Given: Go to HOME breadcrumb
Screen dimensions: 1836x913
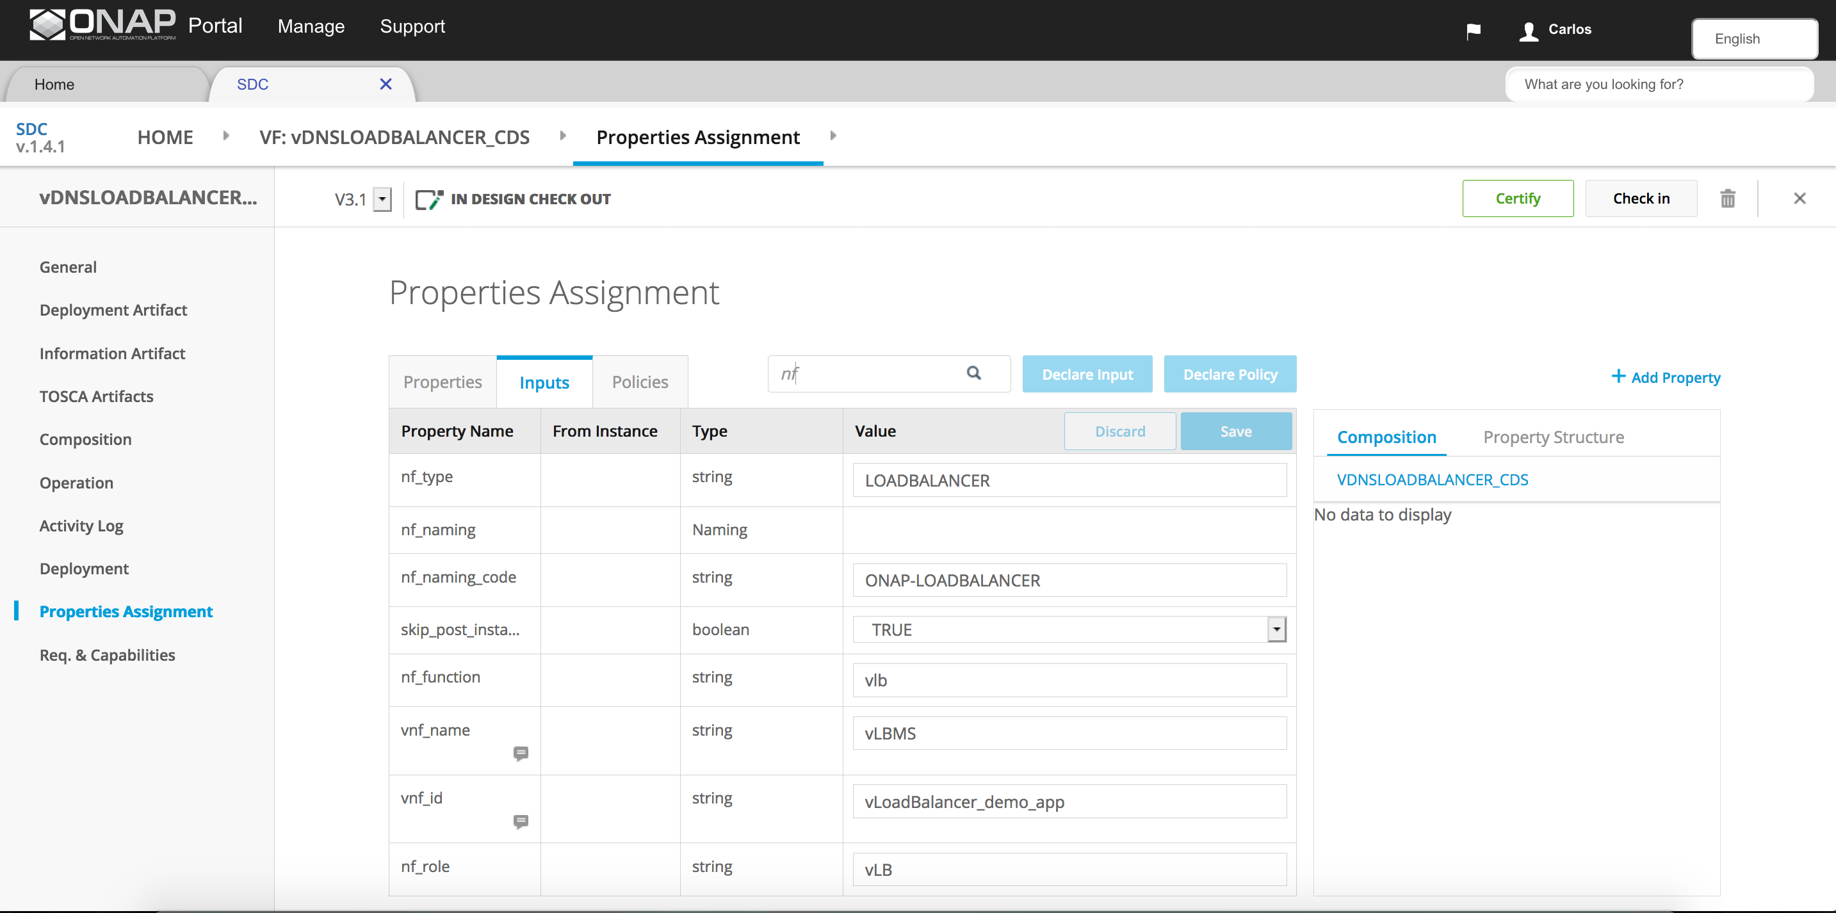Looking at the screenshot, I should 165,137.
